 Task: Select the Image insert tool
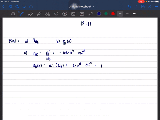73,14
